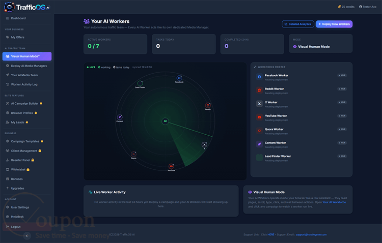Click Quora Worker name in roster
The image size is (382, 243).
coord(274,129)
